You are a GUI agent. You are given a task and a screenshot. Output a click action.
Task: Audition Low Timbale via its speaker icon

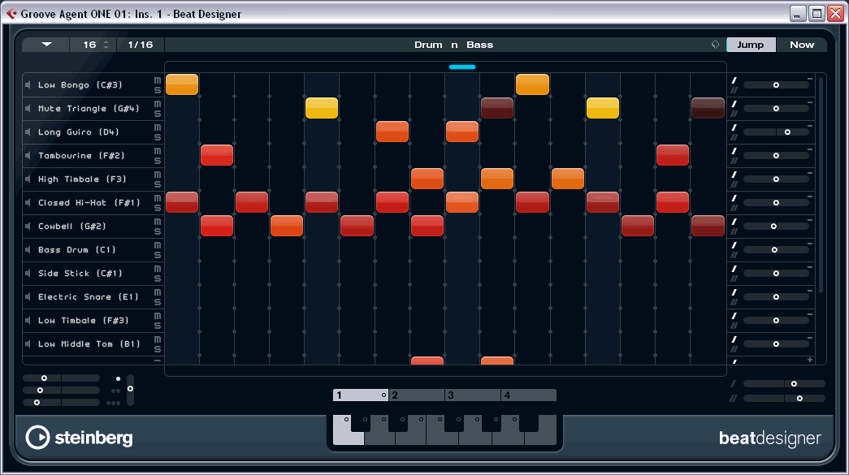pos(28,320)
